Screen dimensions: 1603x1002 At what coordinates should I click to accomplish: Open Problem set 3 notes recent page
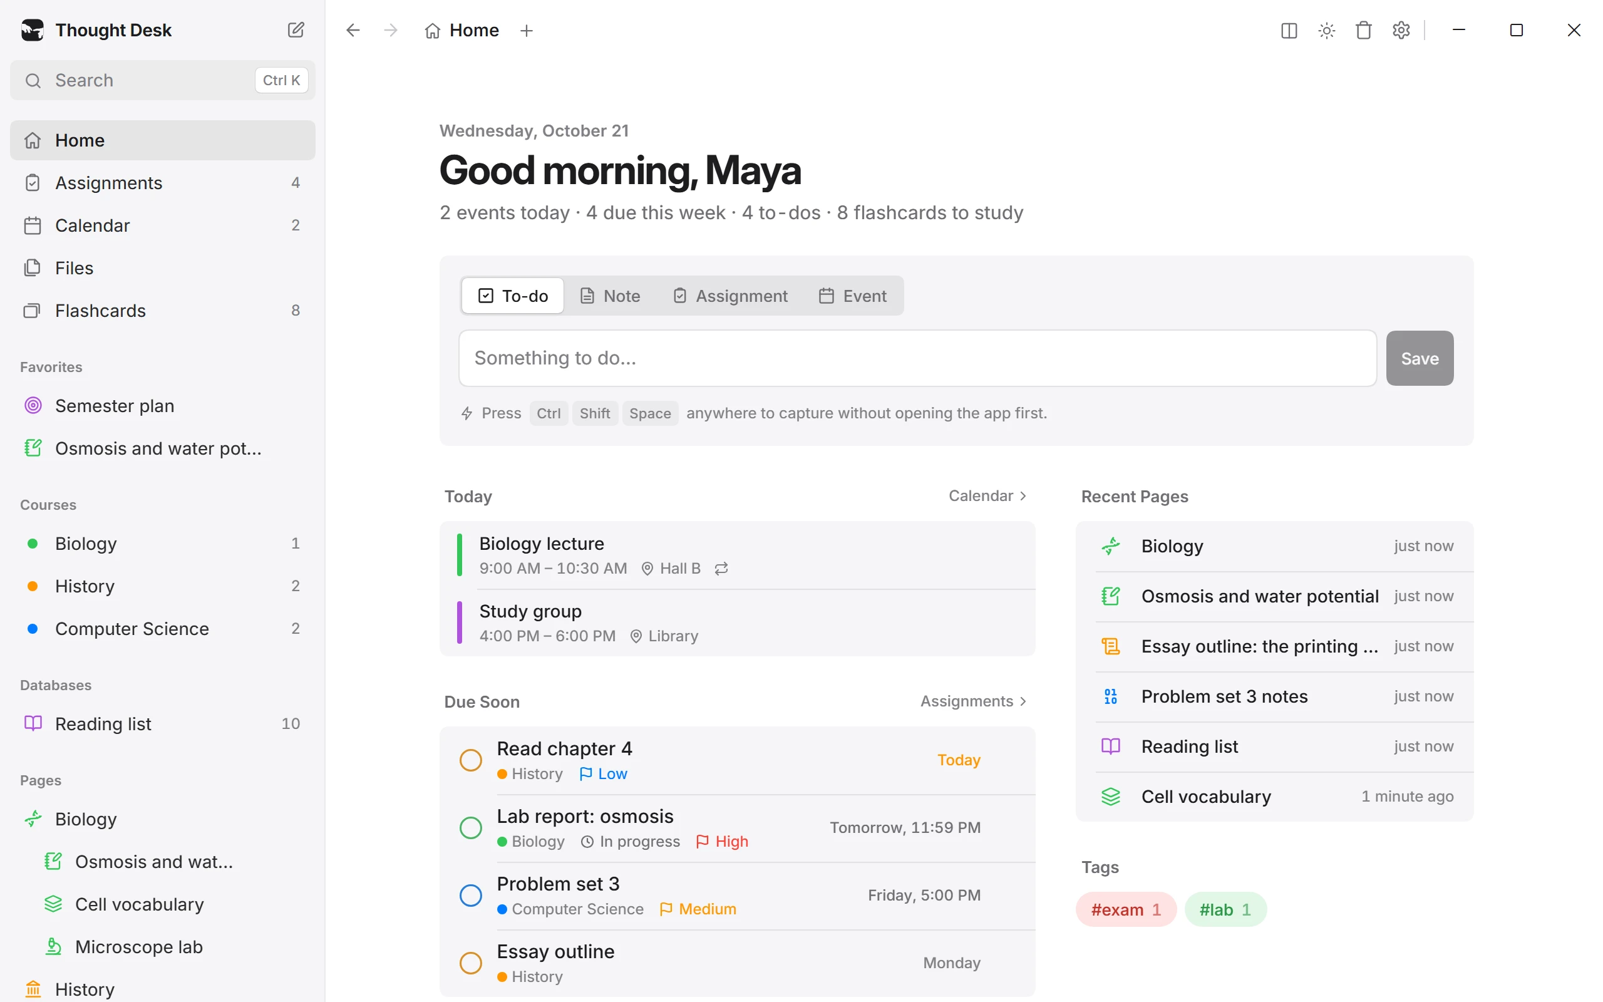[1274, 696]
